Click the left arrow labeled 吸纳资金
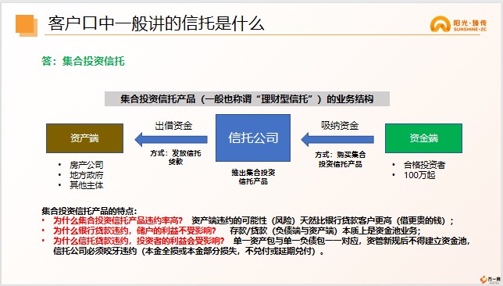503x286 pixels. pos(337,139)
